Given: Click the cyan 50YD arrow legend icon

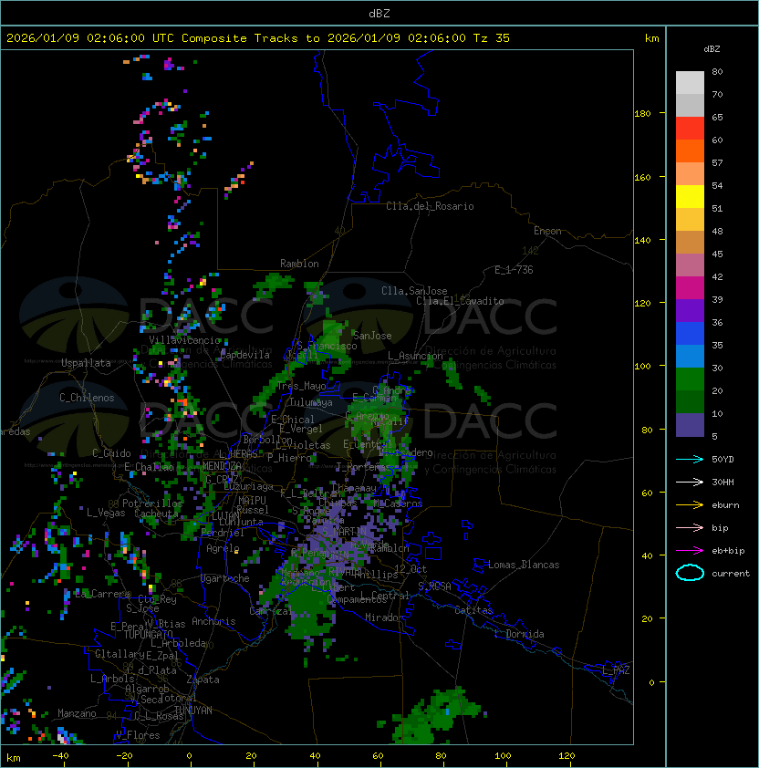Looking at the screenshot, I should pos(690,459).
